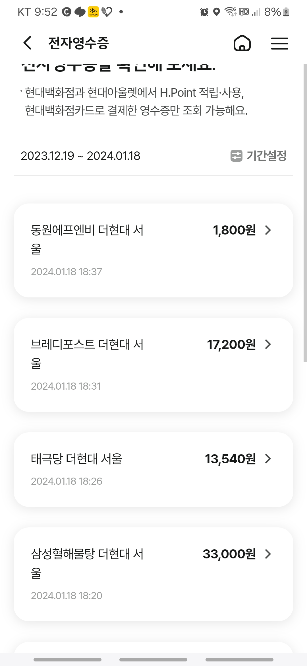The width and height of the screenshot is (307, 666).
Task: Tap the location status bar icon
Action: point(217,12)
